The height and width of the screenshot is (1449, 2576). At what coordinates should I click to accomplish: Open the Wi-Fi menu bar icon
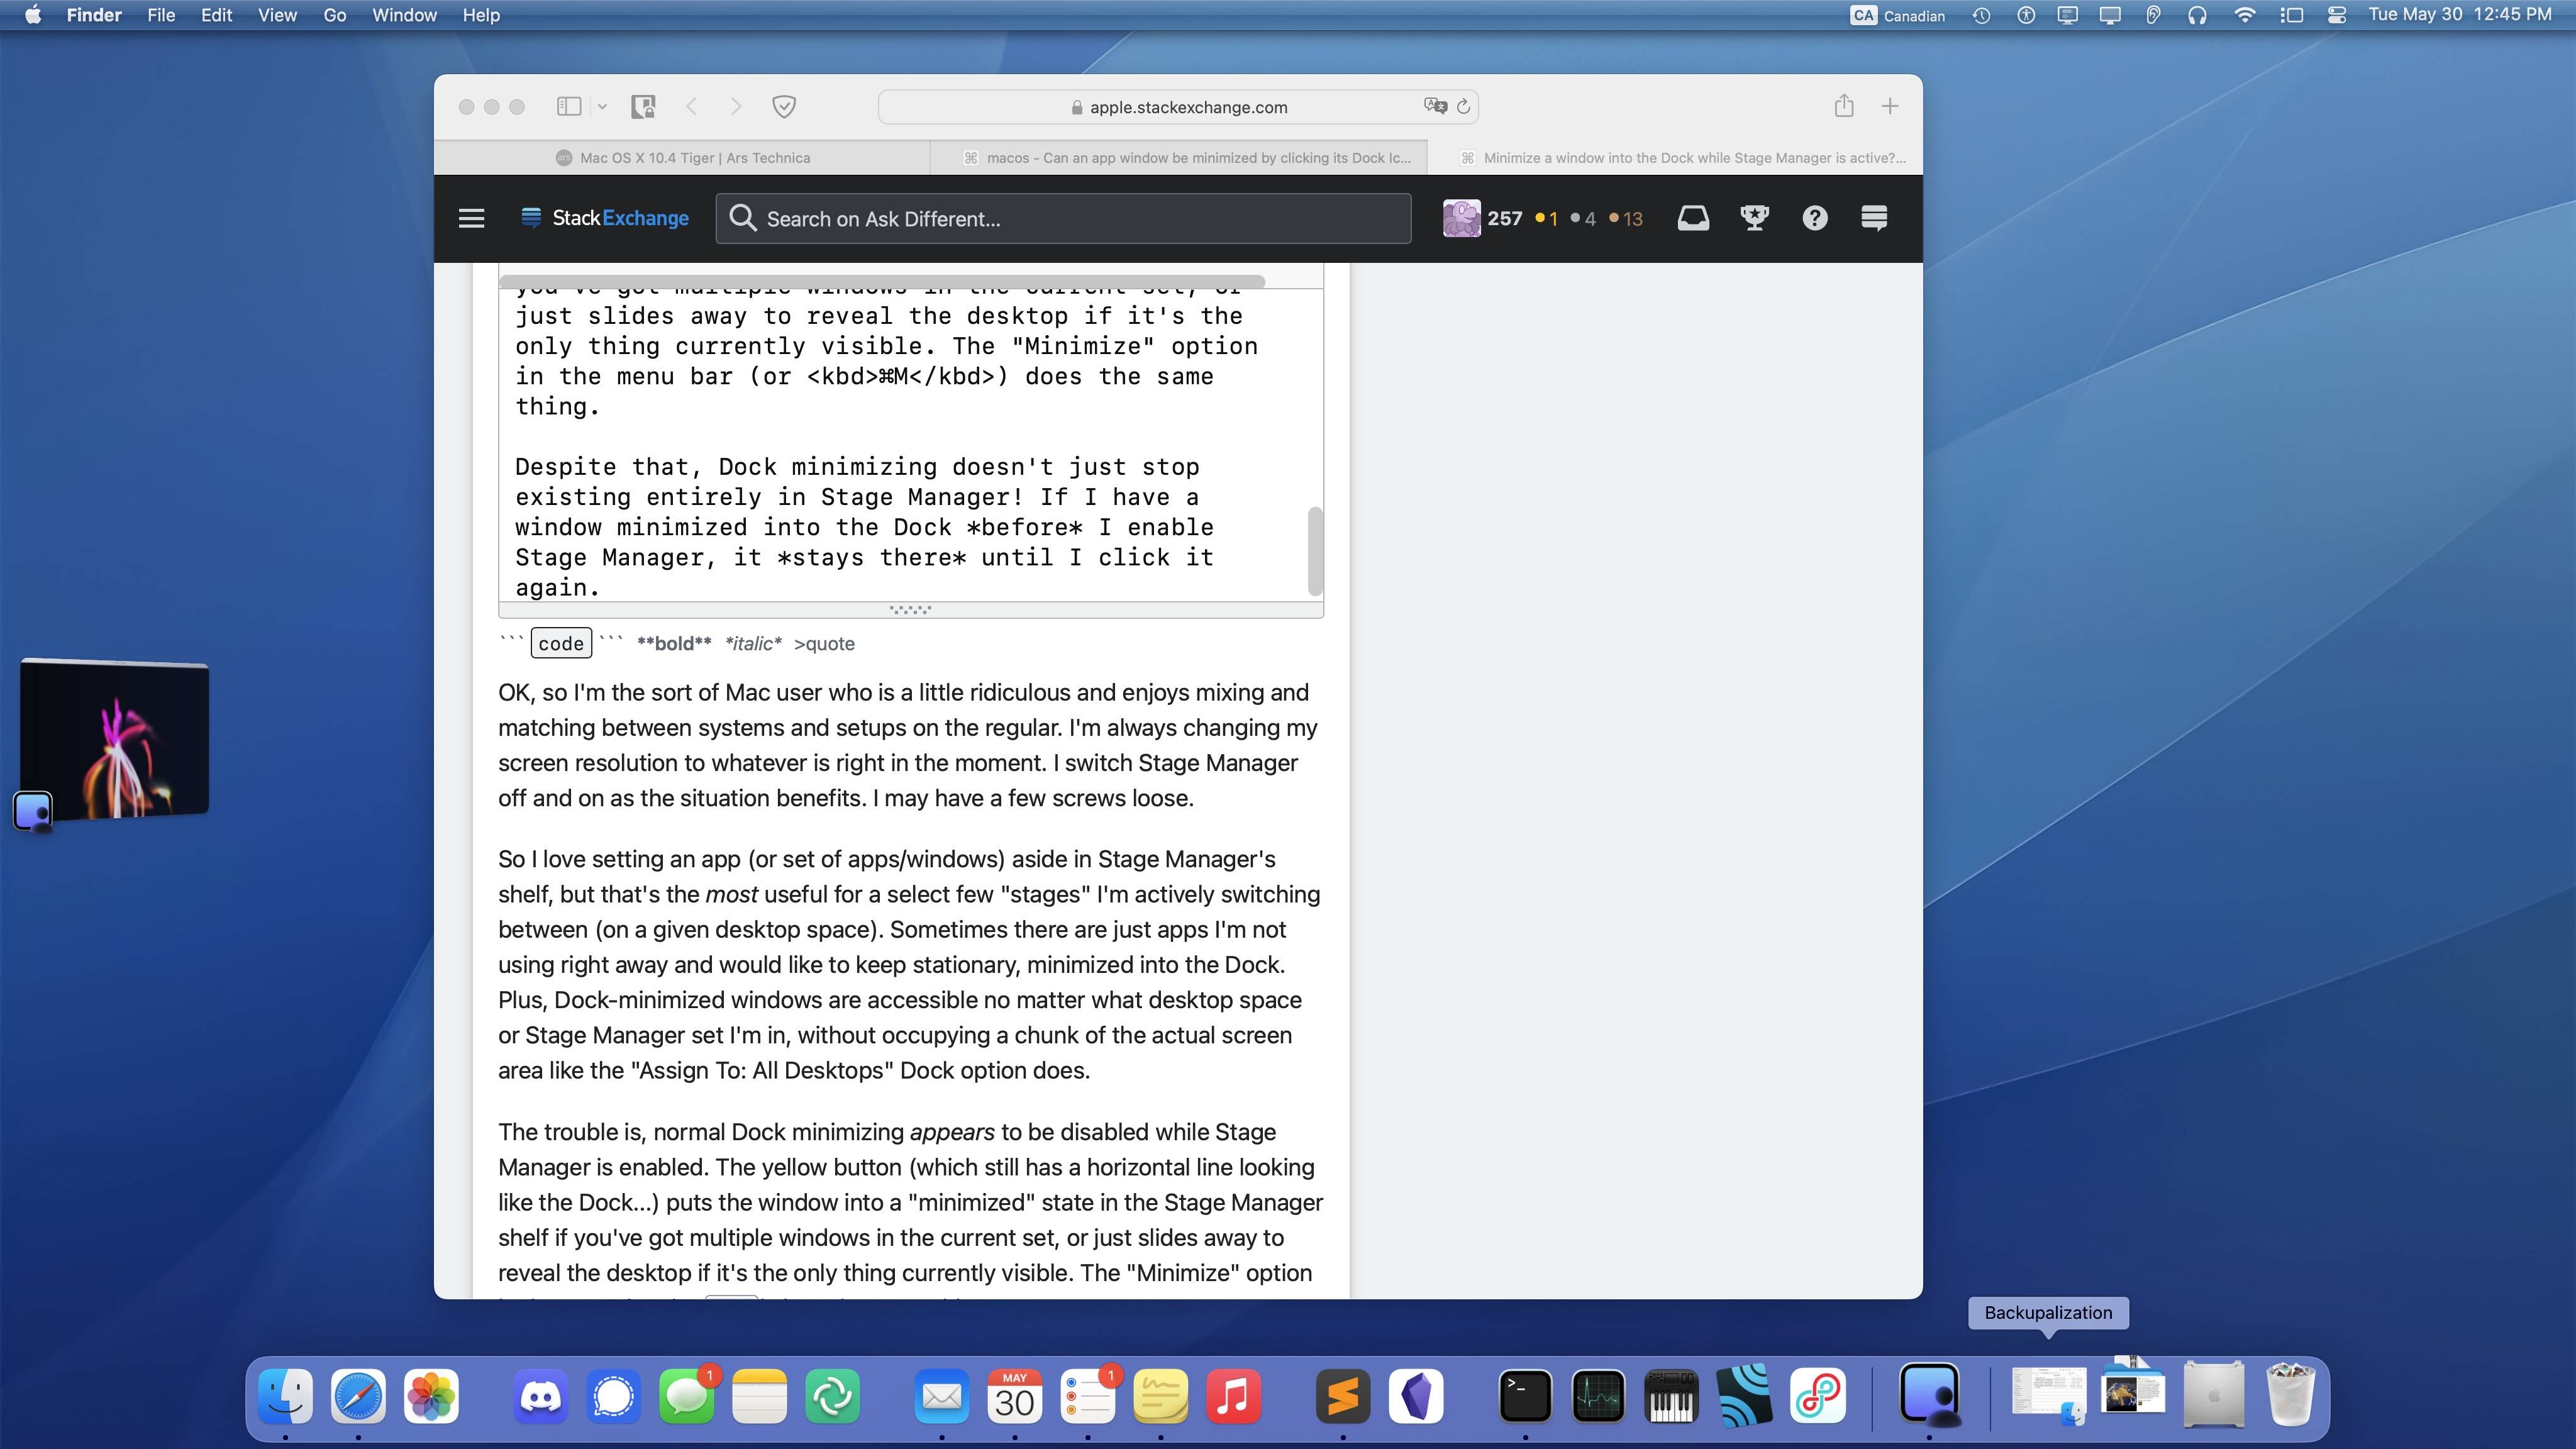coord(2244,15)
